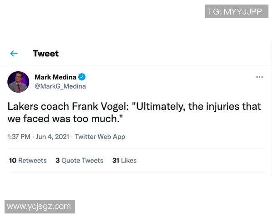
Task: Click the TG: MYYJJPP watermark label
Action: tap(235, 11)
